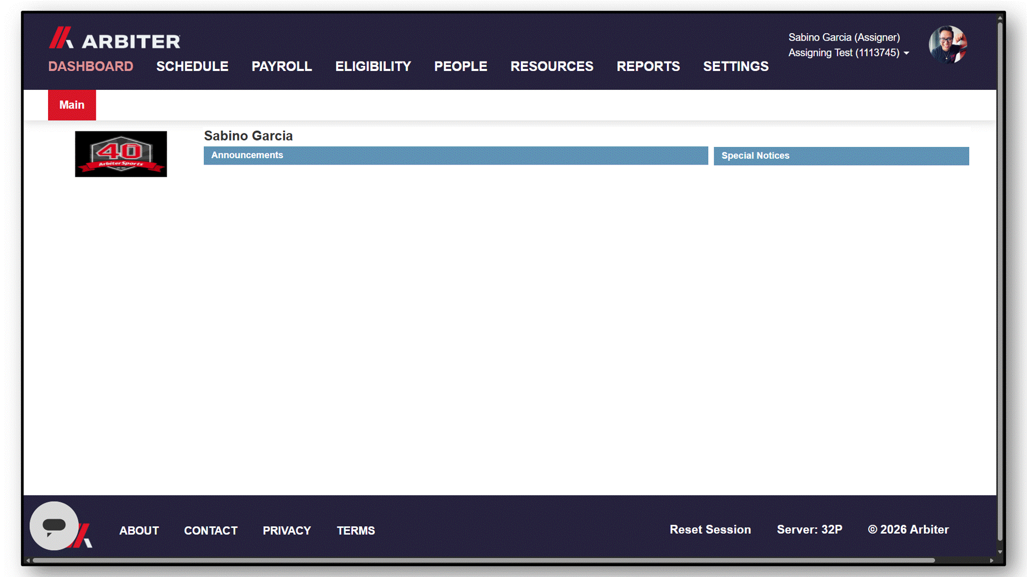Click the horizontal scrollbar thumb

click(x=484, y=560)
